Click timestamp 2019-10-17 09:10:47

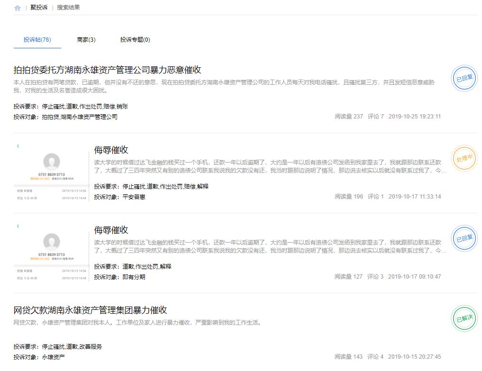point(414,277)
